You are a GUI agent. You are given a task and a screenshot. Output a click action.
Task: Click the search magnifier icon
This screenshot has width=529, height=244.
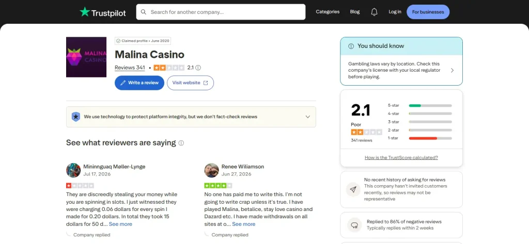click(x=144, y=12)
